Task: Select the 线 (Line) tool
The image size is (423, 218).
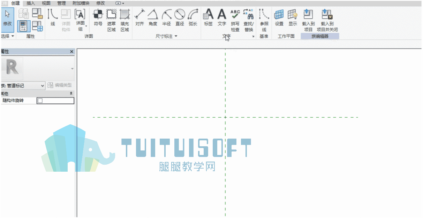Action: pos(53,18)
